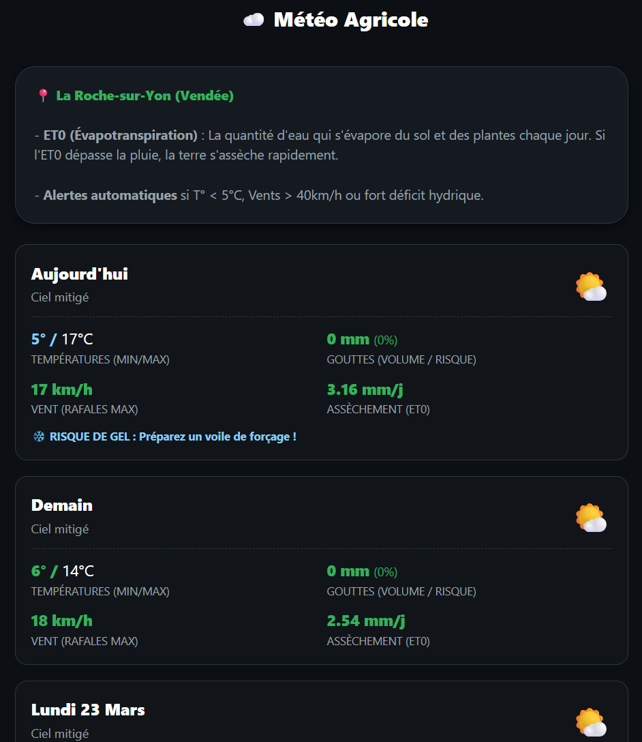Click the RISQUE DE GEL alert message

pos(173,436)
